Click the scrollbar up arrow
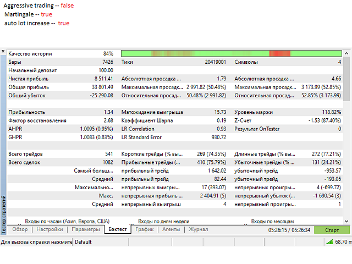 point(346,53)
